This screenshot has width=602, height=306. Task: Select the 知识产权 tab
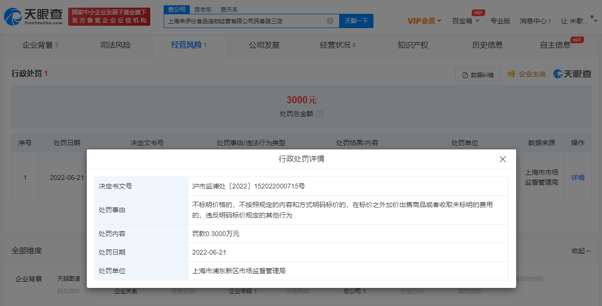coord(413,45)
